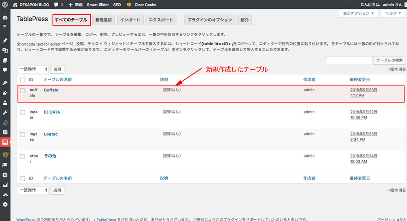Click the top 適用 button

pos(57,69)
